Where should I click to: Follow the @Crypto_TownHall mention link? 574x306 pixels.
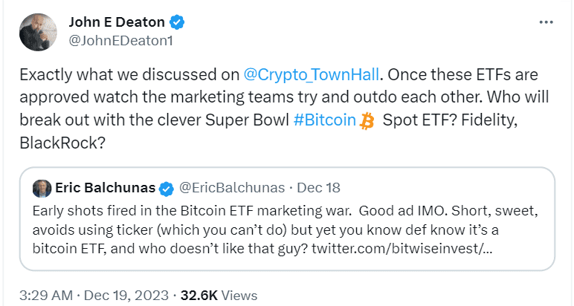(315, 75)
